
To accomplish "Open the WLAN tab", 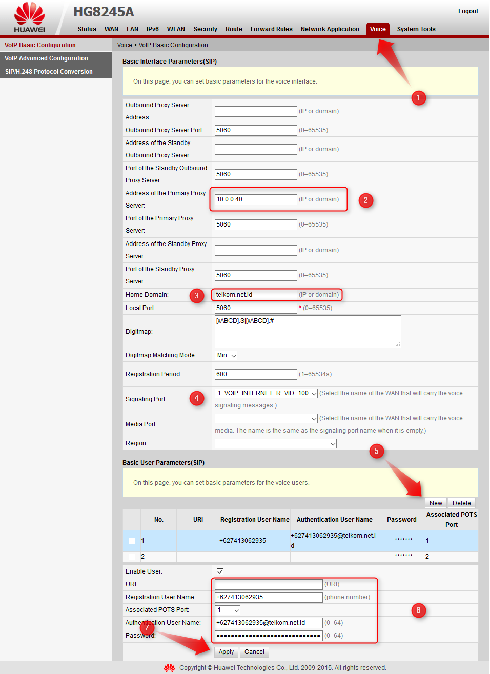I will [x=176, y=29].
